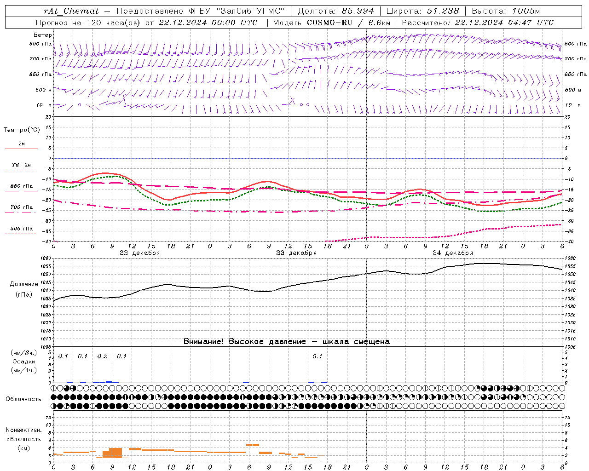Screen dimensions: 589x471
Task: Click the '24 декабря' date label
Action: pos(453,253)
